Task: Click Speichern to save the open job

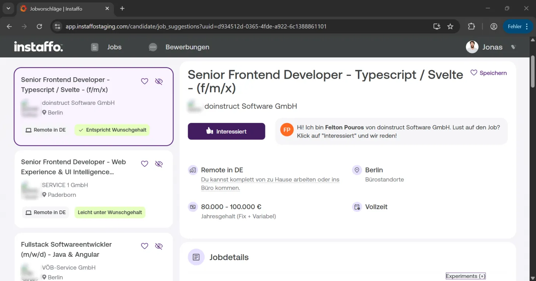Action: pos(489,73)
